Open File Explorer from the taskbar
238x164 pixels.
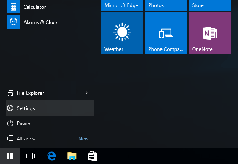pos(72,156)
